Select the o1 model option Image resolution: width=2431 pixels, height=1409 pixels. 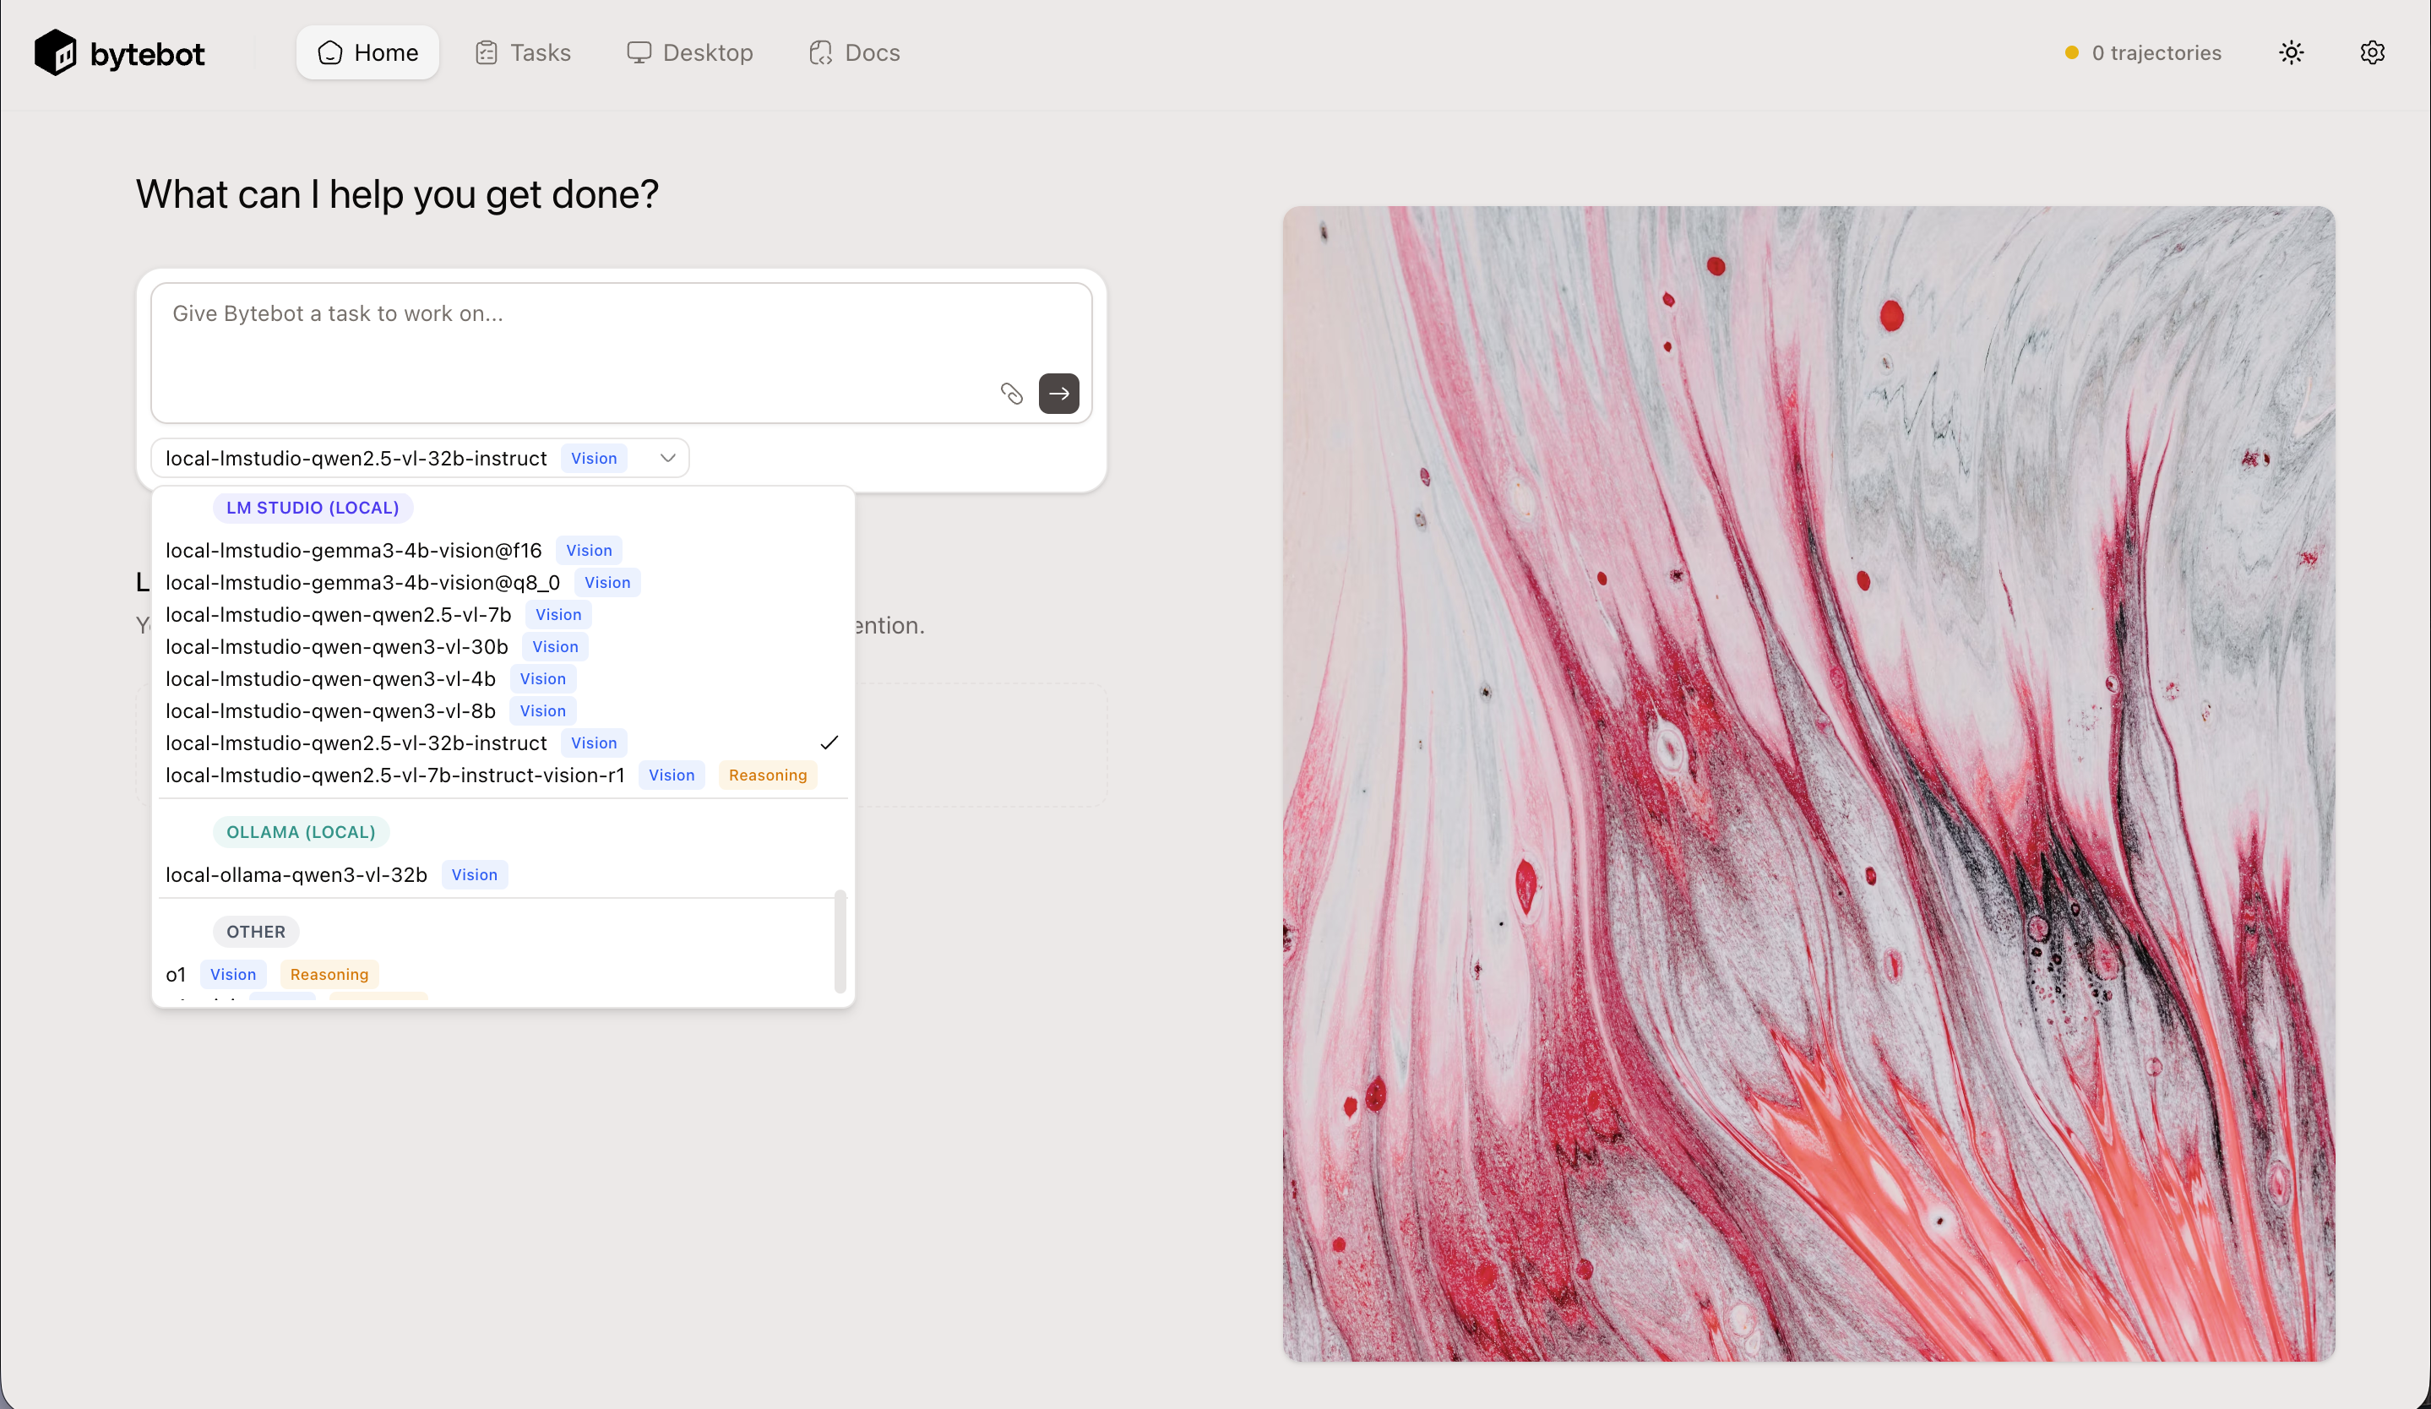(x=176, y=974)
